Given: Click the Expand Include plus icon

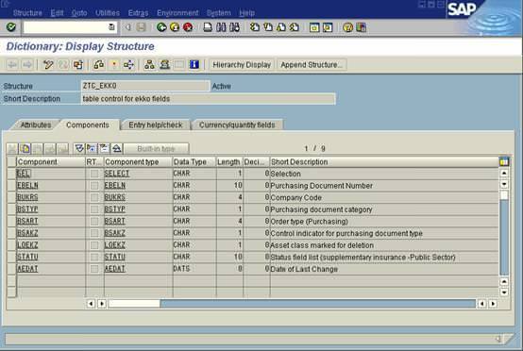Looking at the screenshot, I should coord(92,149).
